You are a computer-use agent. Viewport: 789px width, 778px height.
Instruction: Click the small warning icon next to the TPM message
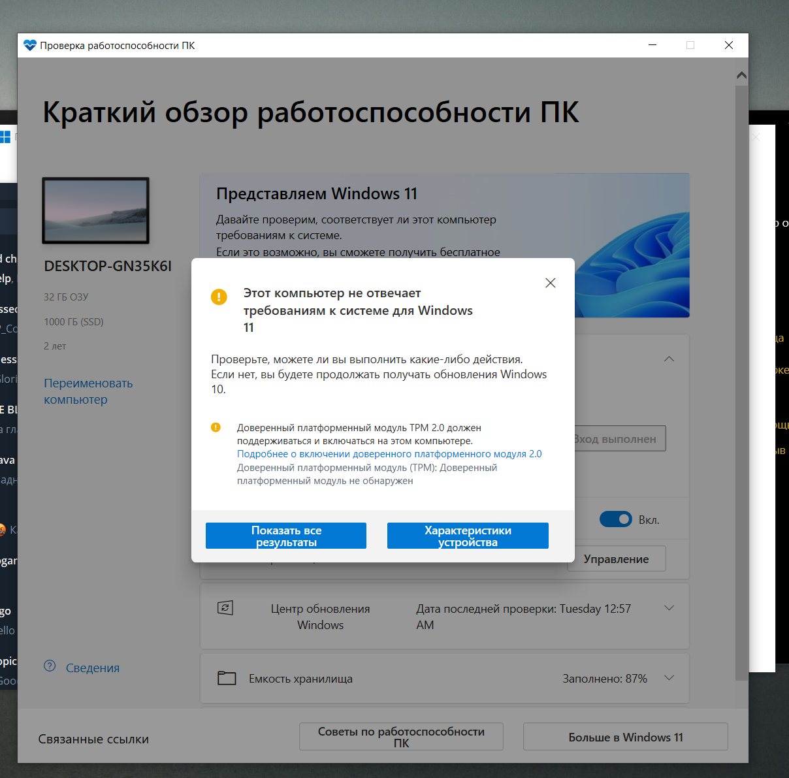click(216, 427)
